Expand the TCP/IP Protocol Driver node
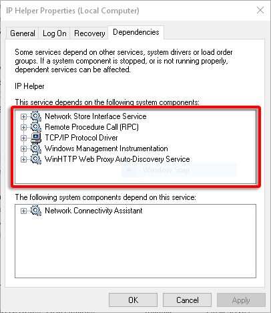Viewport: 271px width, 313px height. pyautogui.click(x=23, y=138)
